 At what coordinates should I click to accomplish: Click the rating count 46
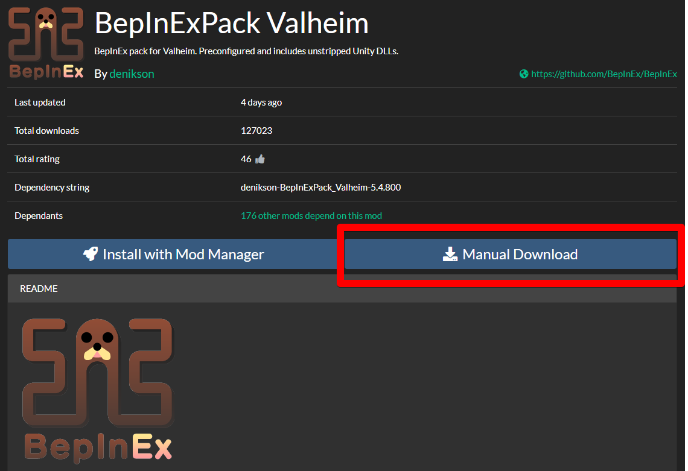(x=246, y=159)
